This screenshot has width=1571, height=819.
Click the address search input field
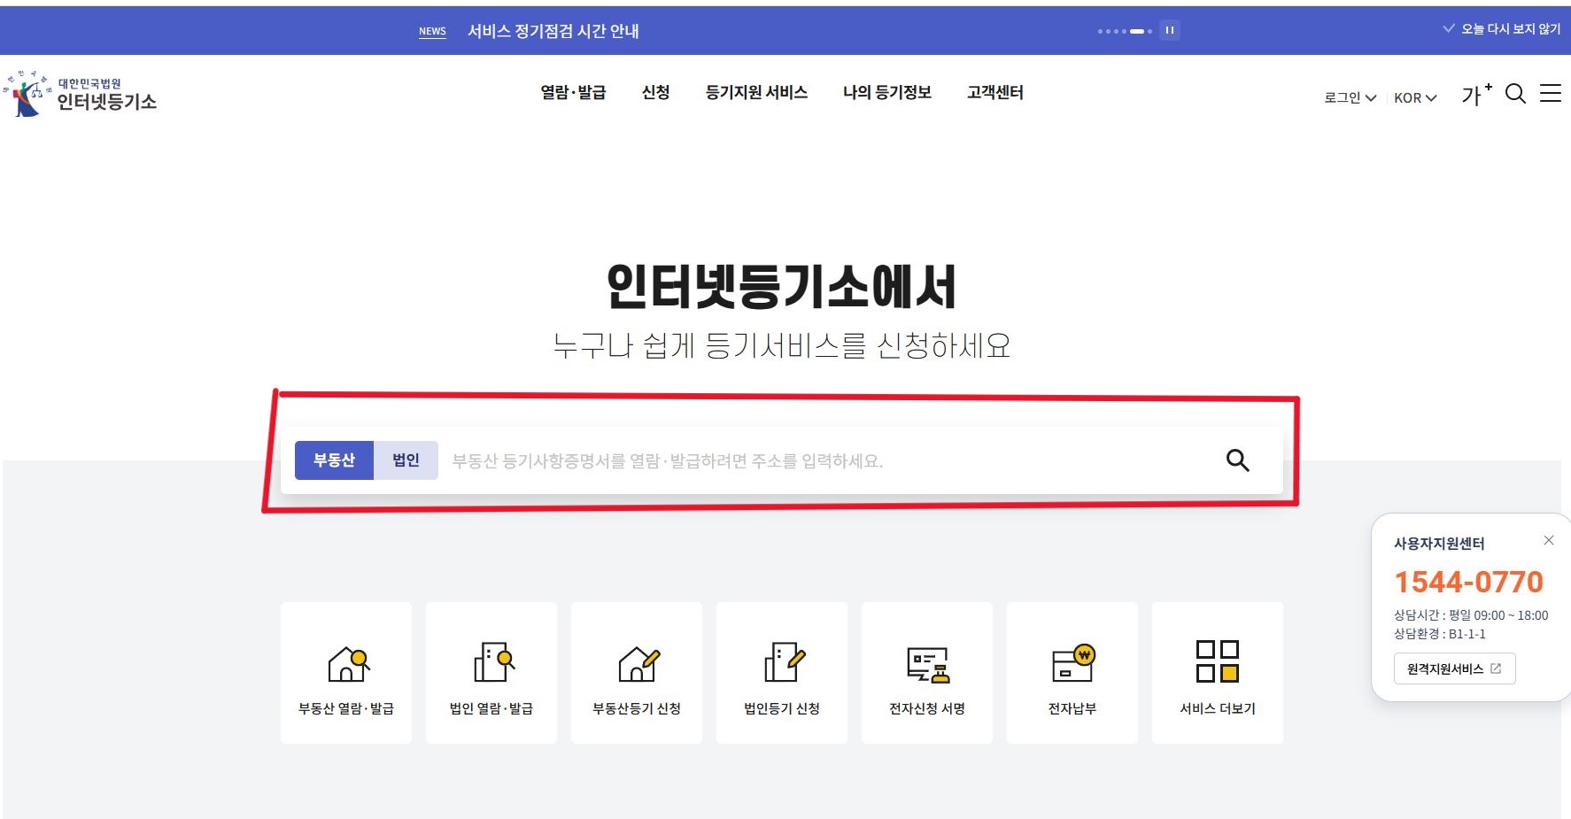coord(797,460)
